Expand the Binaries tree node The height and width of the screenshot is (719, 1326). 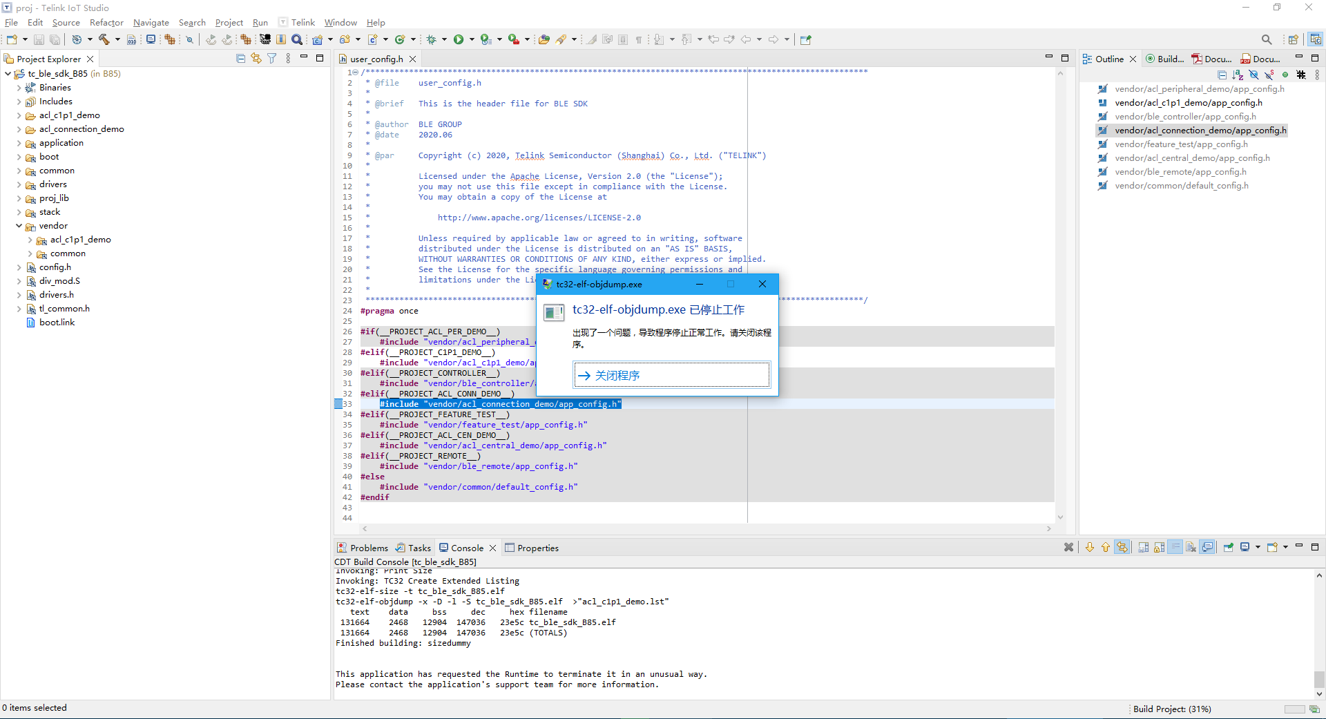[19, 88]
